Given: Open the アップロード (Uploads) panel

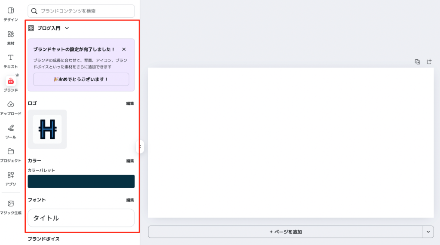Looking at the screenshot, I should click(11, 105).
